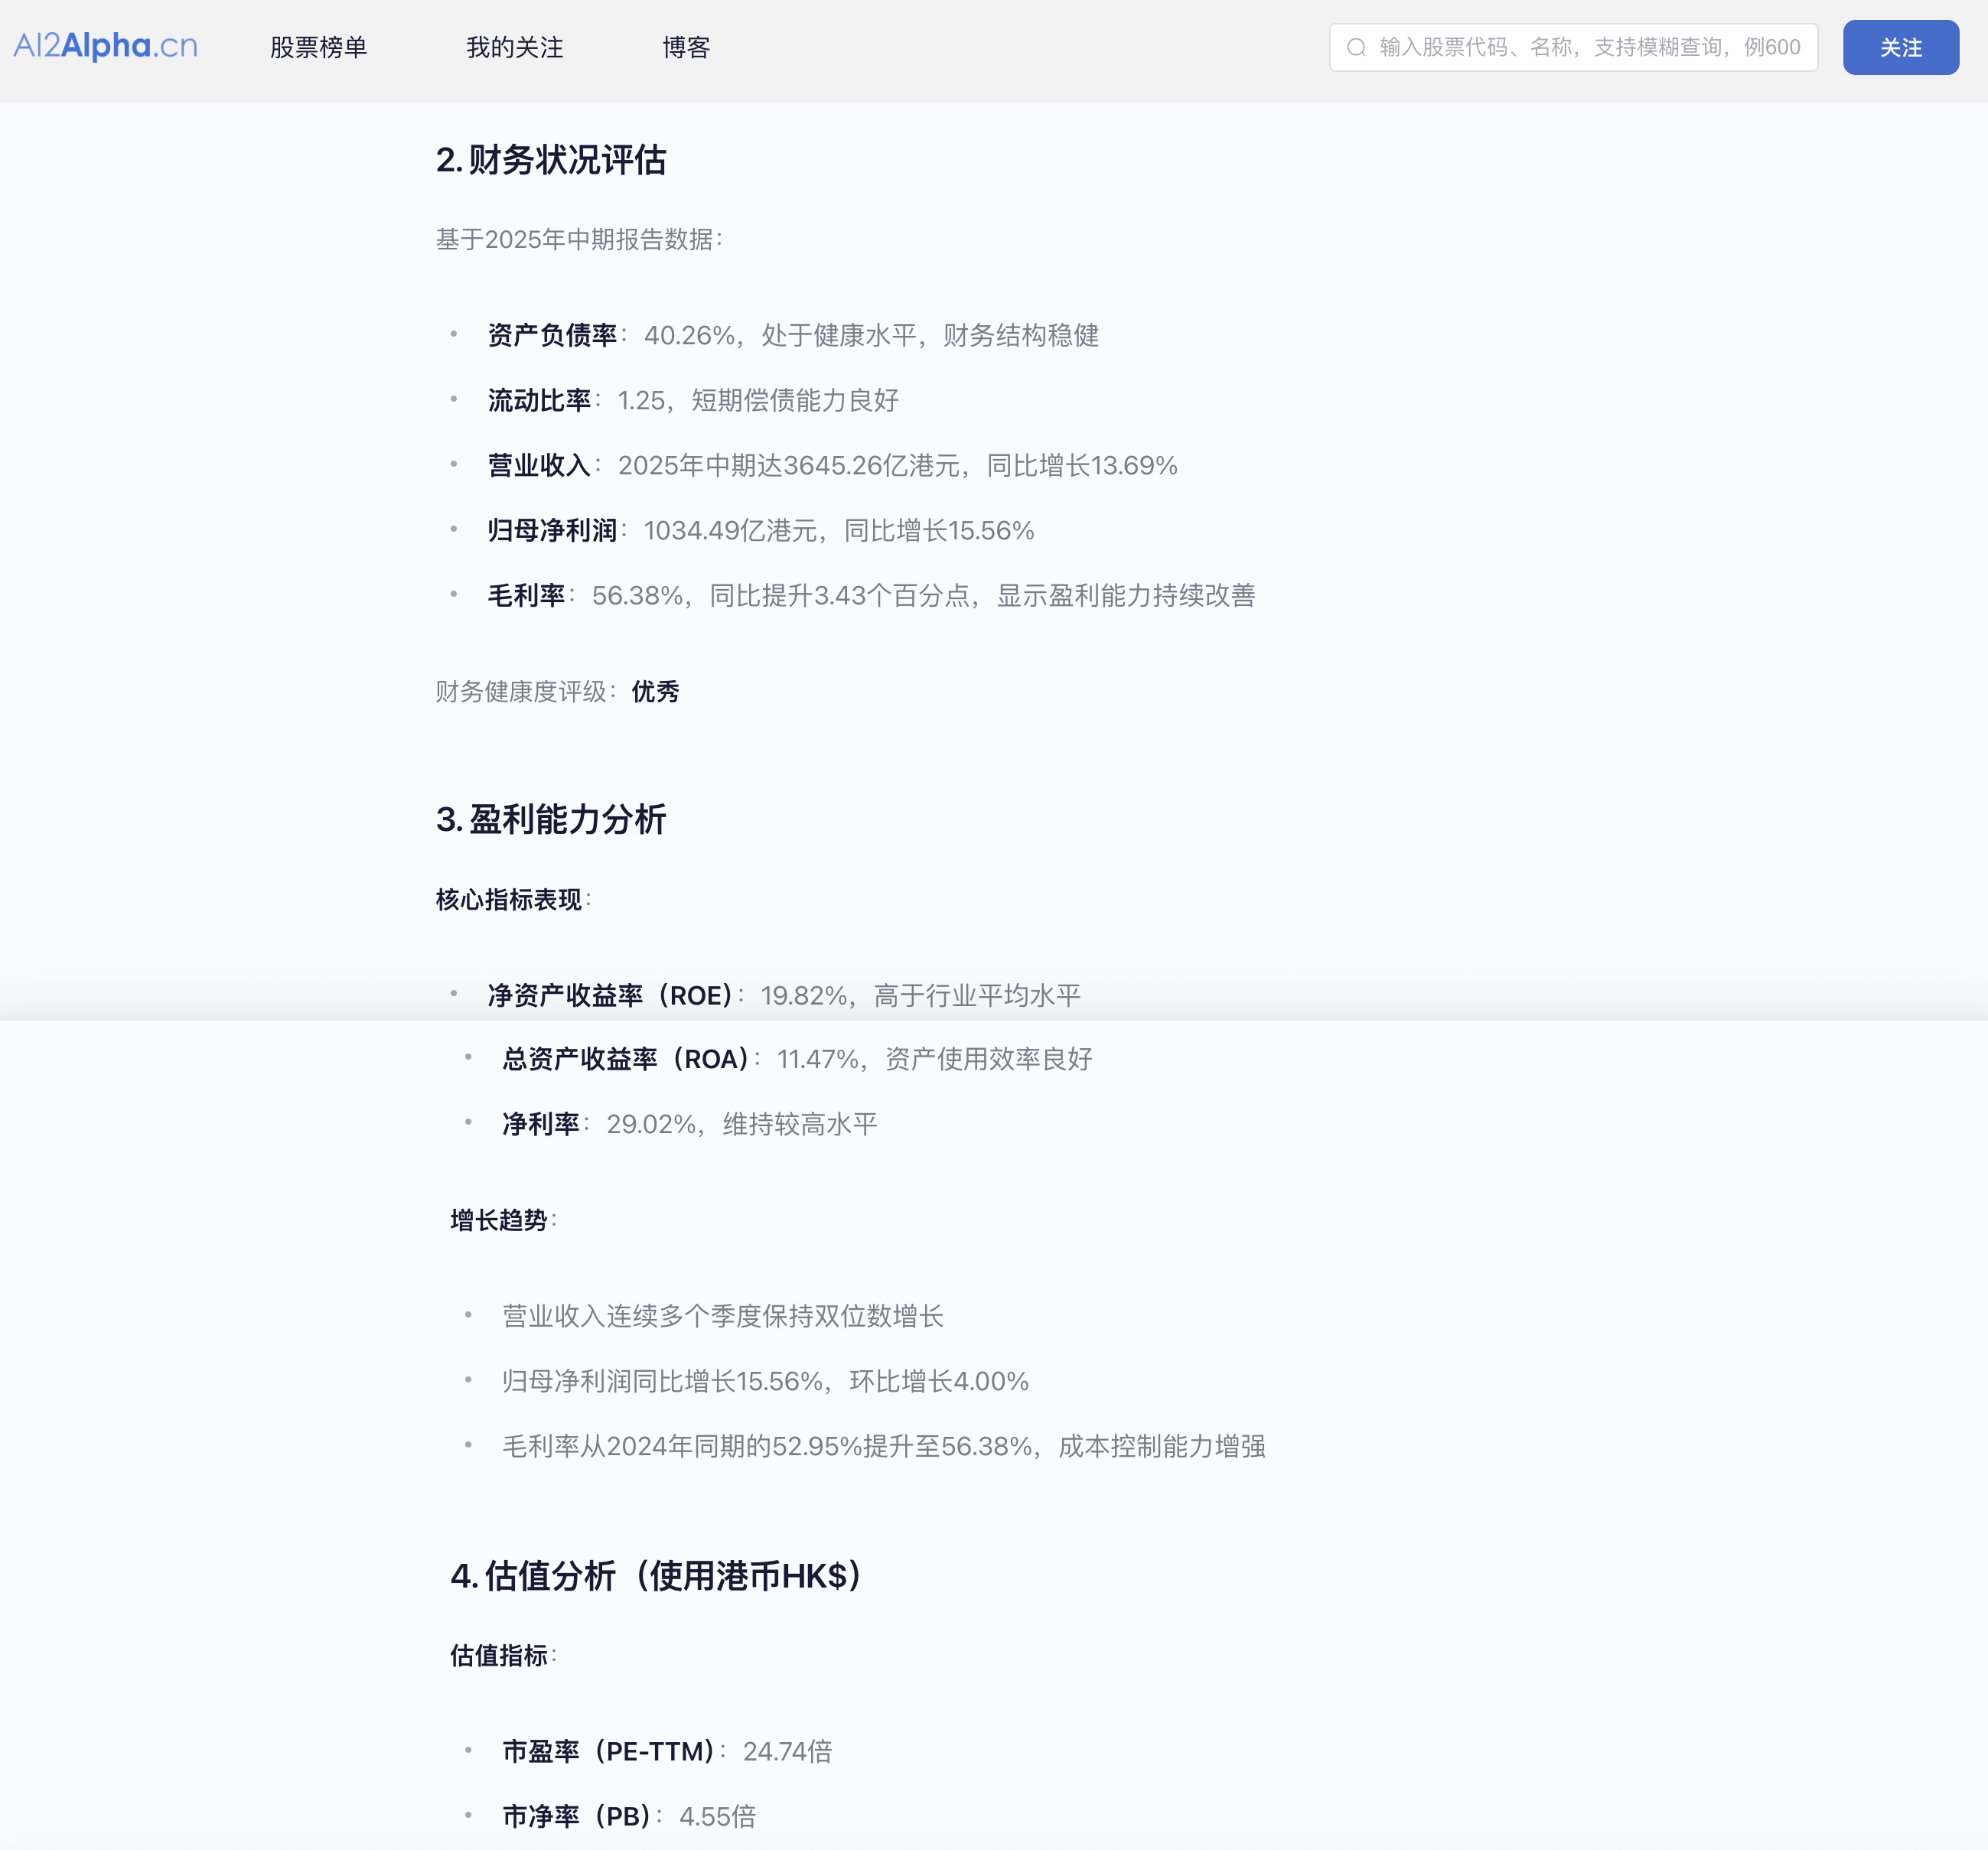Screen dimensions: 1988x1850
Task: Select the heading 4. 估值分析（使用港币HK$）
Action: tap(656, 1578)
